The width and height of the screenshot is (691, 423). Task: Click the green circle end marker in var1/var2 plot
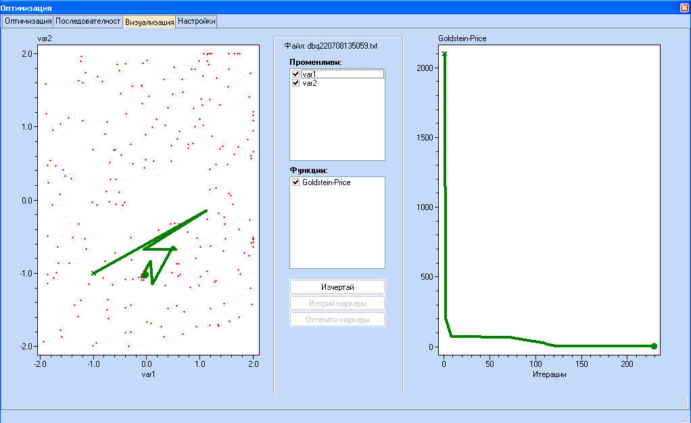point(145,274)
